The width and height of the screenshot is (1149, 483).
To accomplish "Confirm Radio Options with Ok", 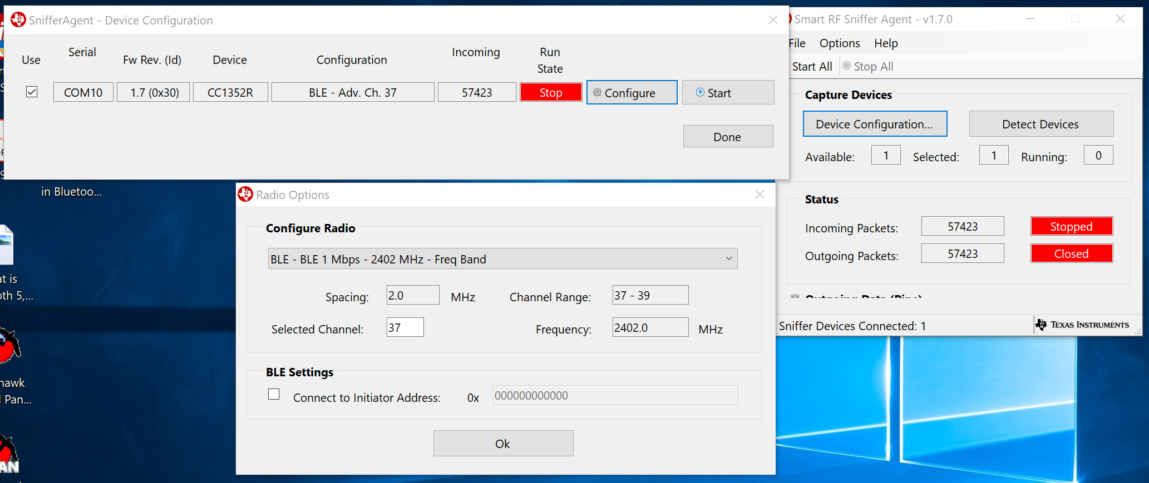I will 503,444.
